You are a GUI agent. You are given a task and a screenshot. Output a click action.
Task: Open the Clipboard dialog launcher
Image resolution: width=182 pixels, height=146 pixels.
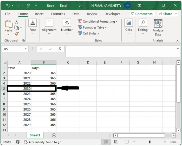(x=24, y=40)
